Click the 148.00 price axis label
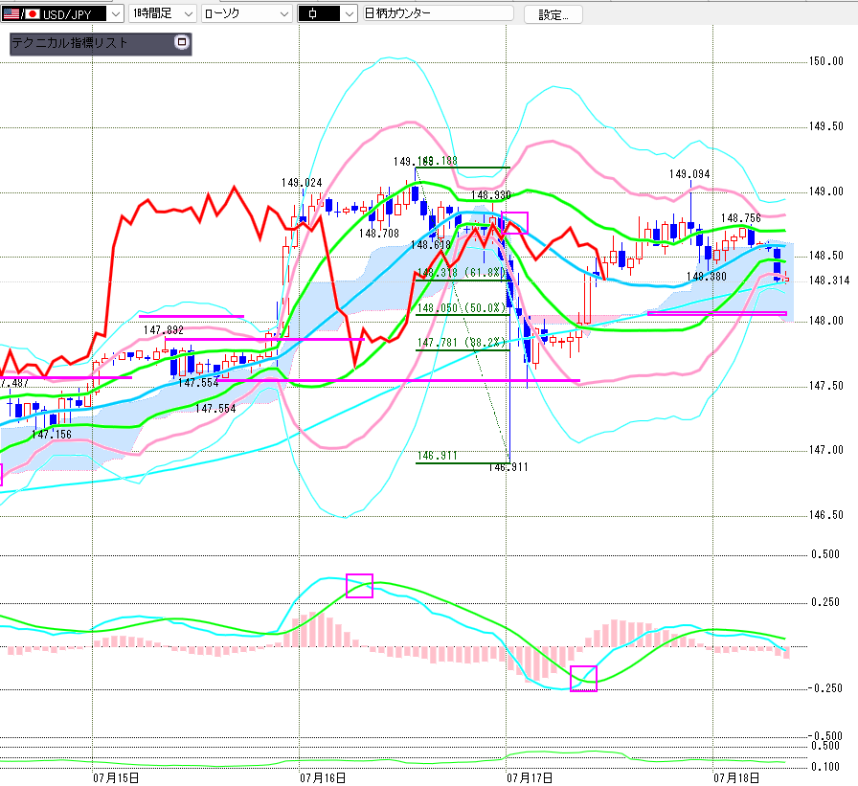 click(826, 321)
